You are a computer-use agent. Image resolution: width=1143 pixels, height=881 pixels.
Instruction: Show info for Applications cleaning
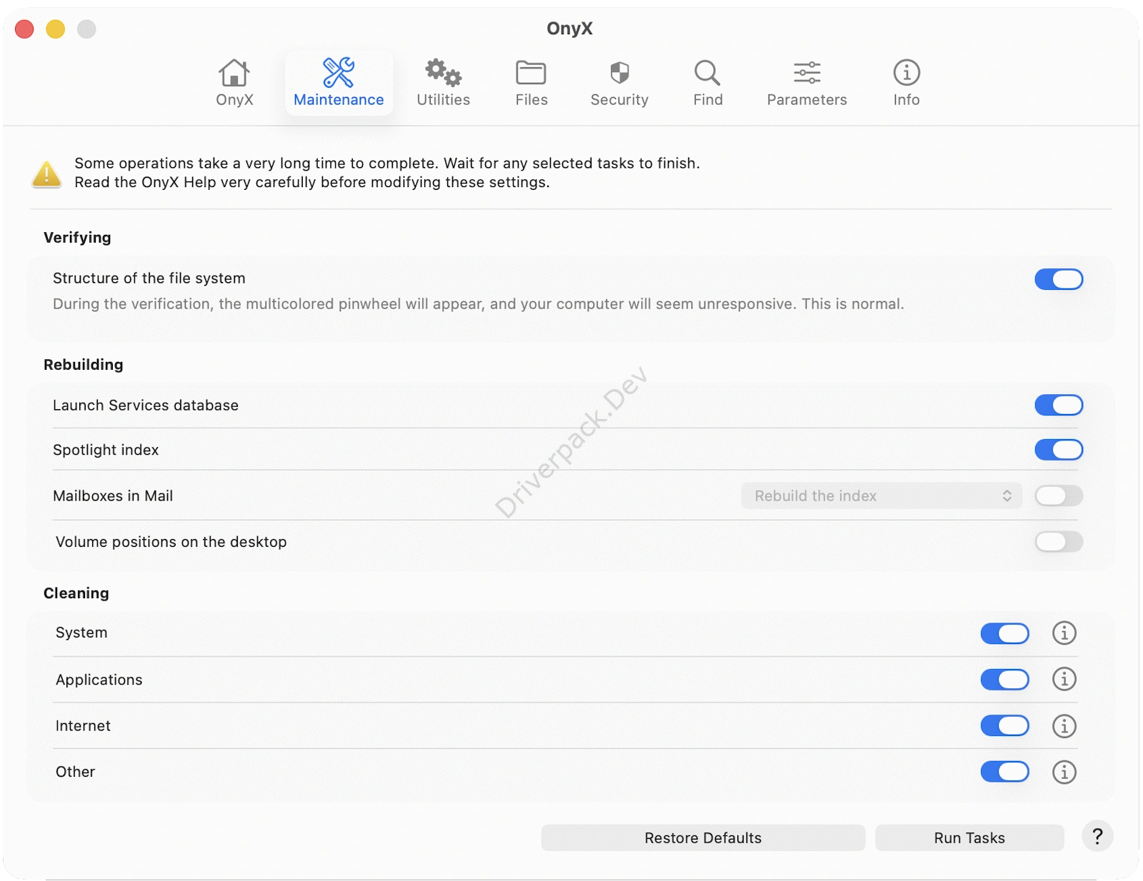pos(1064,679)
